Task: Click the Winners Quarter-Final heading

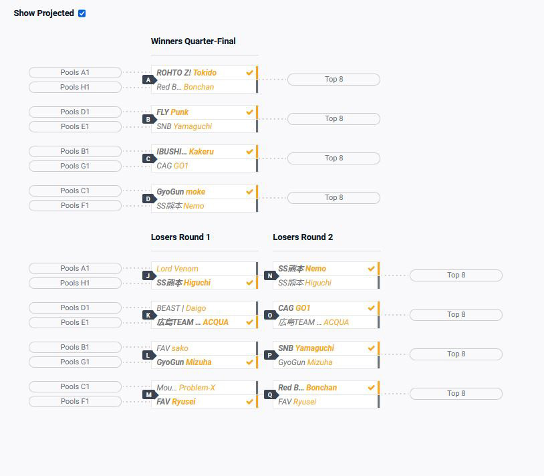Action: pos(192,41)
